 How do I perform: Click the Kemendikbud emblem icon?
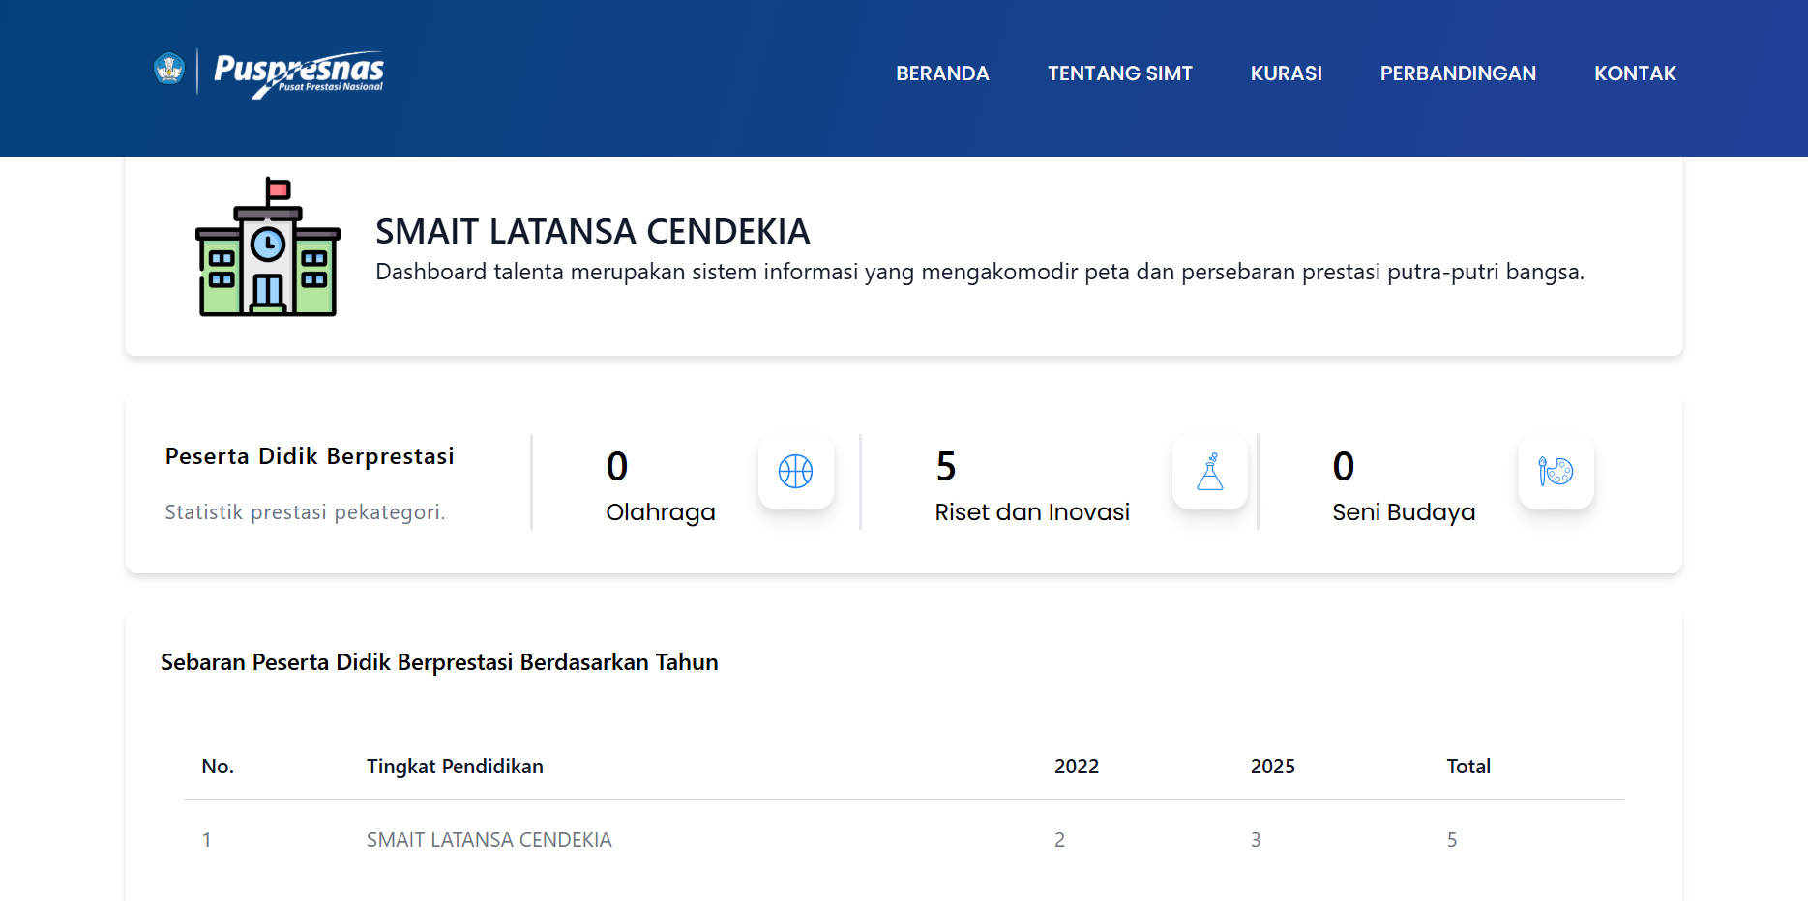point(169,69)
